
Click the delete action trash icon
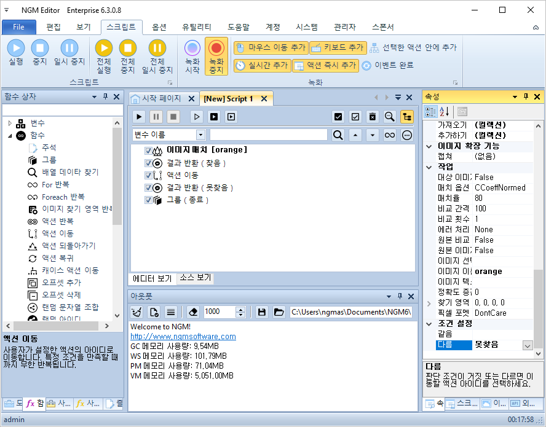[373, 117]
